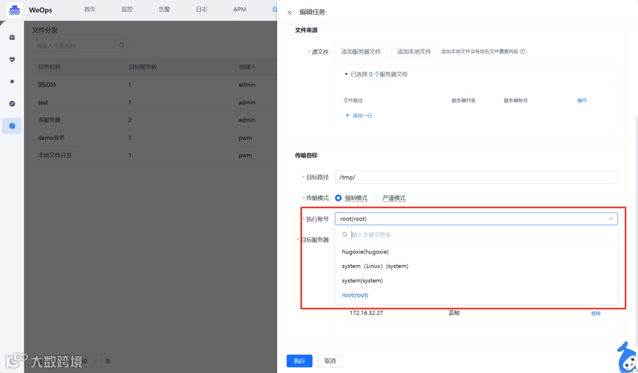Focus the 请输入任务名称 search box
This screenshot has width=638, height=373.
tap(80, 45)
